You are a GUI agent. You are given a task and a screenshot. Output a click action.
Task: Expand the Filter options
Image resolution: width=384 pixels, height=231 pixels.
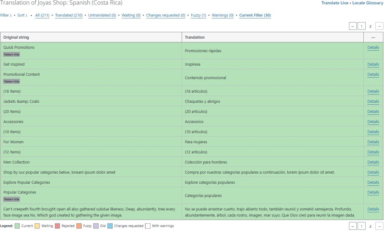tap(6, 15)
